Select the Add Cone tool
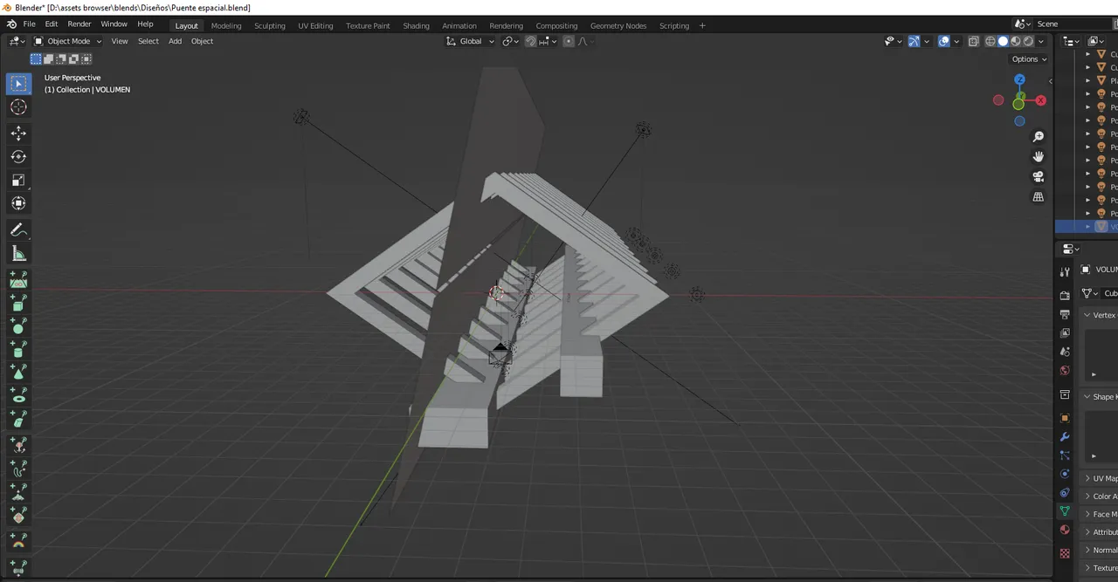This screenshot has width=1118, height=582. click(18, 373)
